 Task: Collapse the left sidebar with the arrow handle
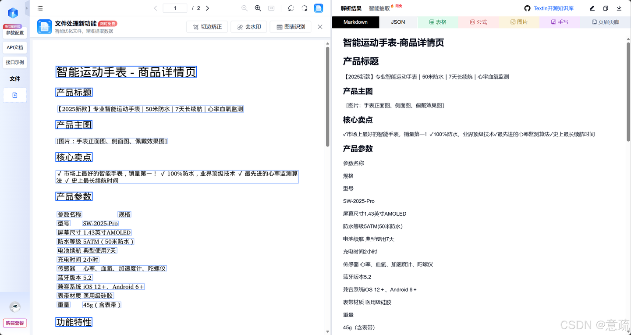tap(27, 8)
